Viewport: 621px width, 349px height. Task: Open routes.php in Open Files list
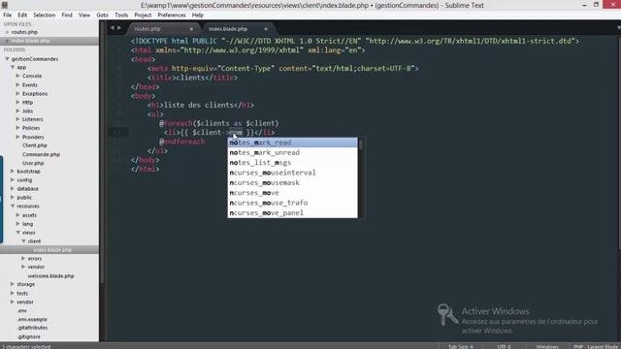pyautogui.click(x=24, y=32)
